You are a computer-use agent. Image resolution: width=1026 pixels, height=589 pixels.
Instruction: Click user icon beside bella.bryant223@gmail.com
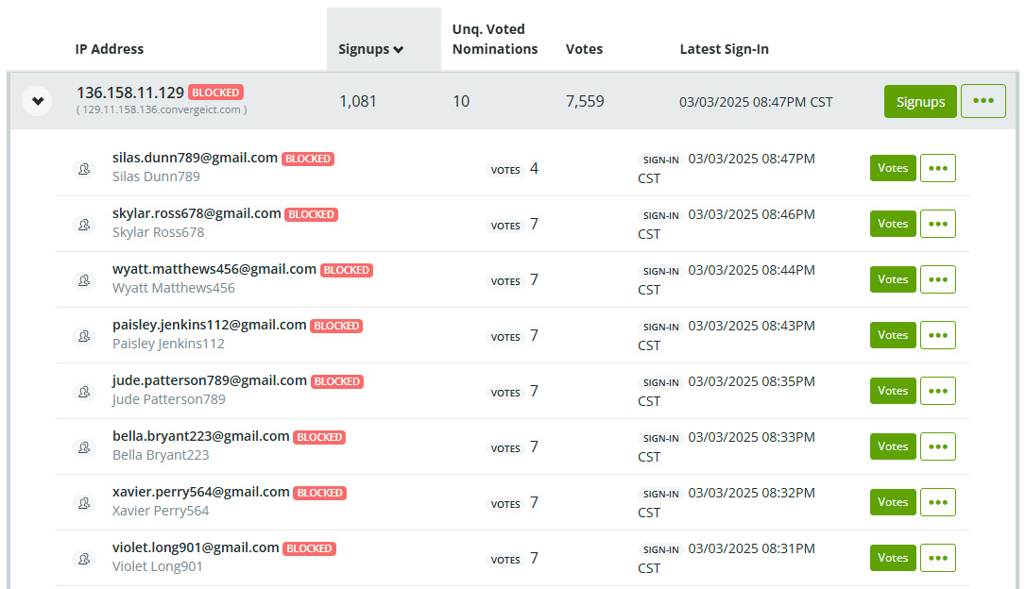(x=84, y=447)
